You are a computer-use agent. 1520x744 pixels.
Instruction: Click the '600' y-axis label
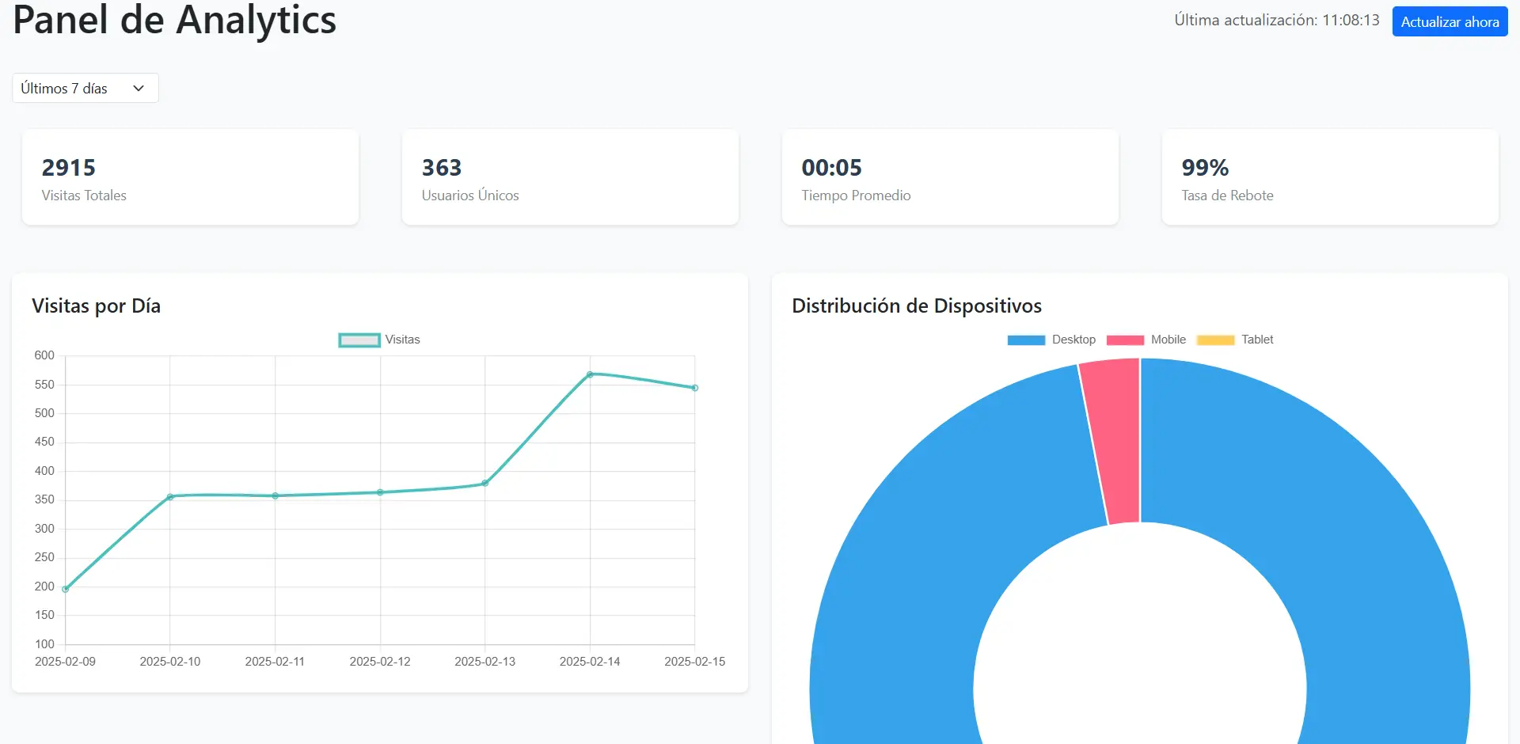click(44, 355)
